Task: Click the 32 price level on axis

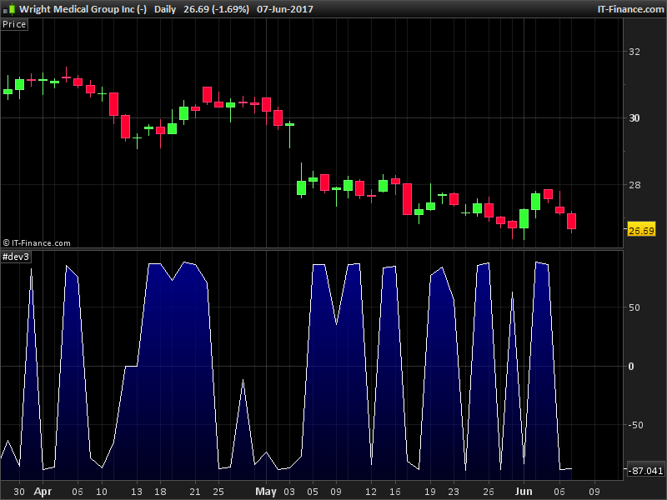Action: click(x=634, y=52)
